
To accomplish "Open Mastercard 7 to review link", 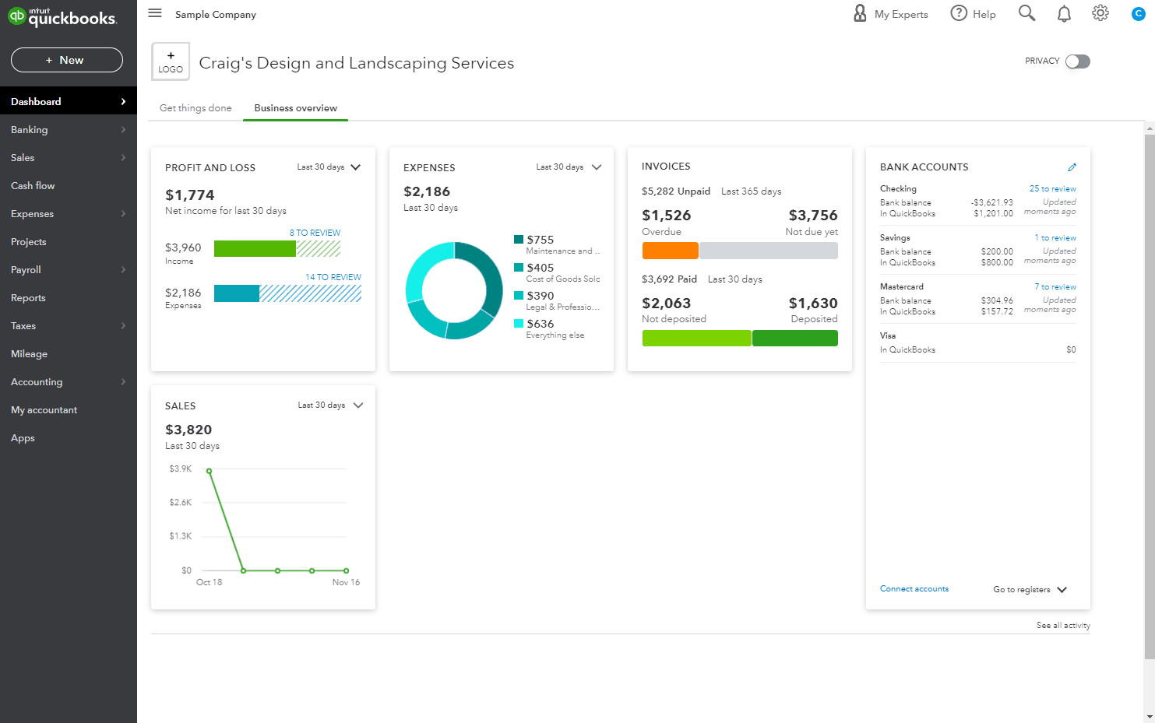I will pos(1055,287).
